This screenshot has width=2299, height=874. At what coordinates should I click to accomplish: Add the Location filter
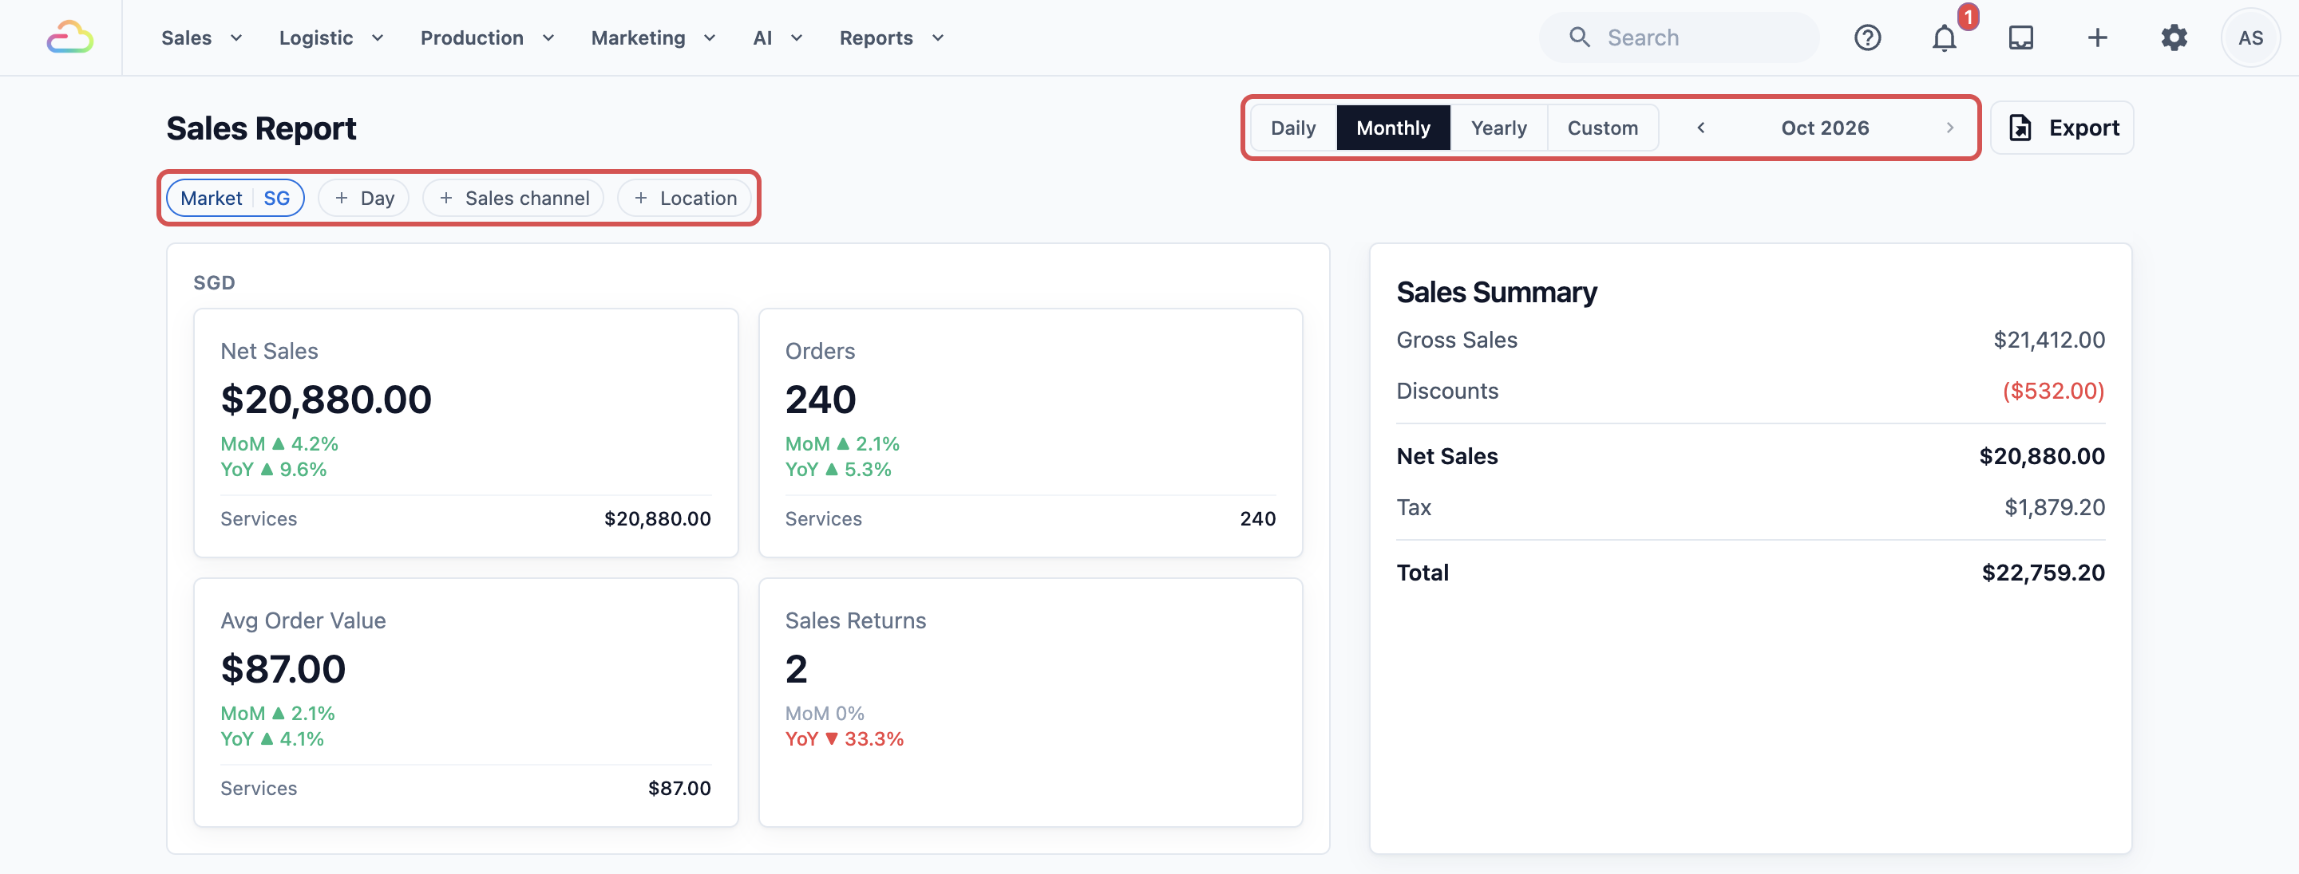[685, 198]
